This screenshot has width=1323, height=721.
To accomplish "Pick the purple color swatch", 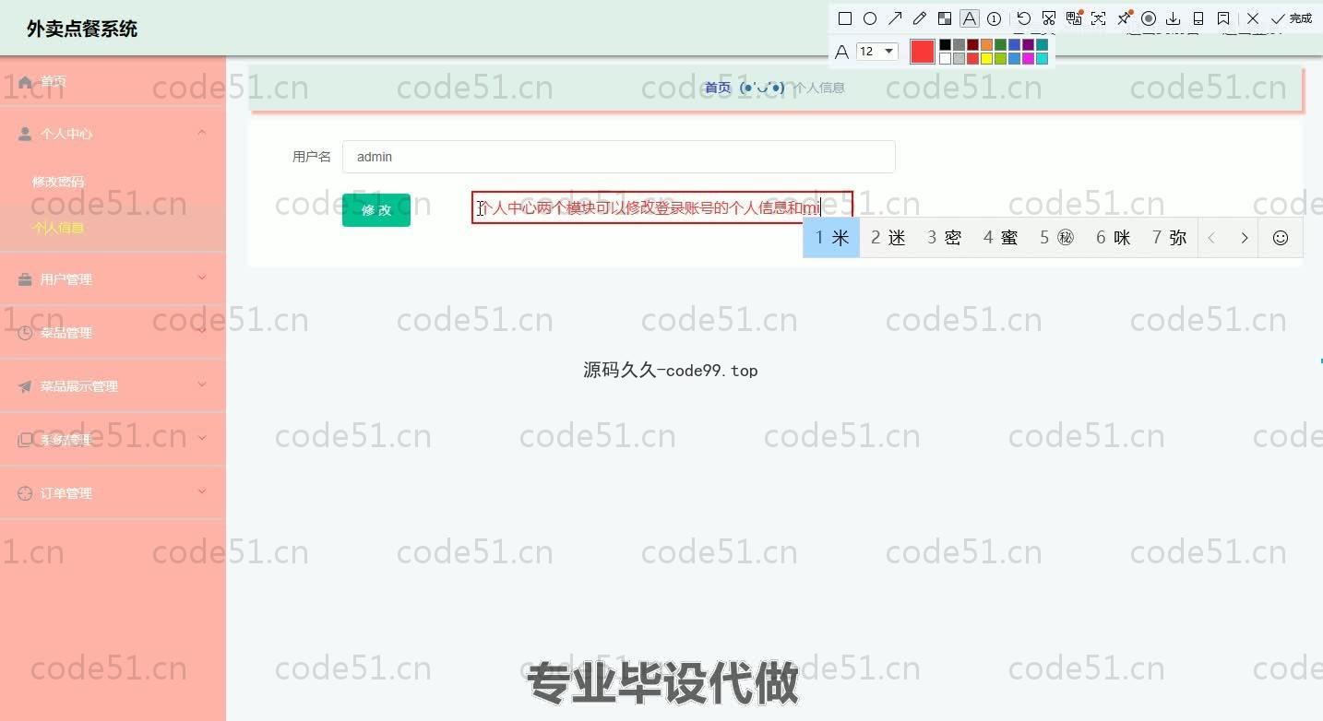I will click(1028, 44).
